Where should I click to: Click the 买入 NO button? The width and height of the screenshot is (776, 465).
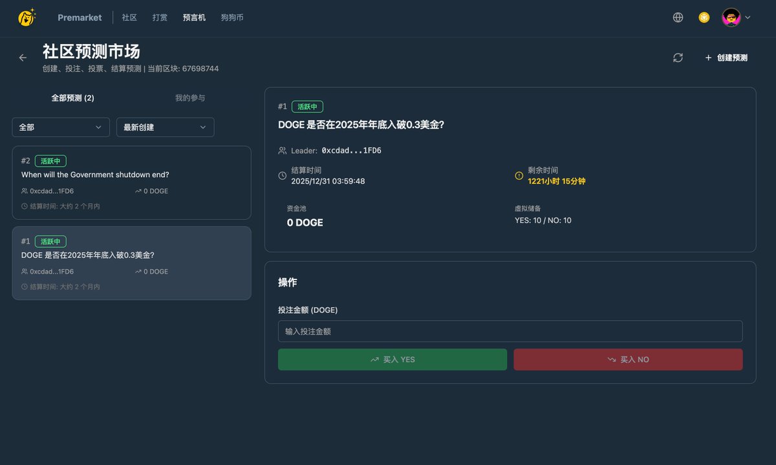coord(628,360)
